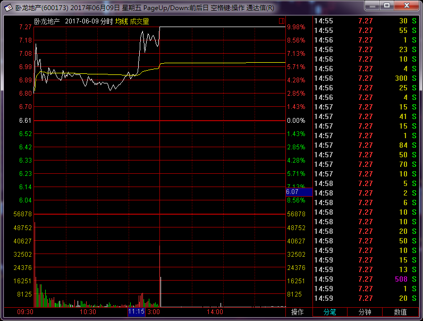Viewport: 423px width, 321px height.
Task: Click the red panel toggle icon above chart
Action: (282, 21)
